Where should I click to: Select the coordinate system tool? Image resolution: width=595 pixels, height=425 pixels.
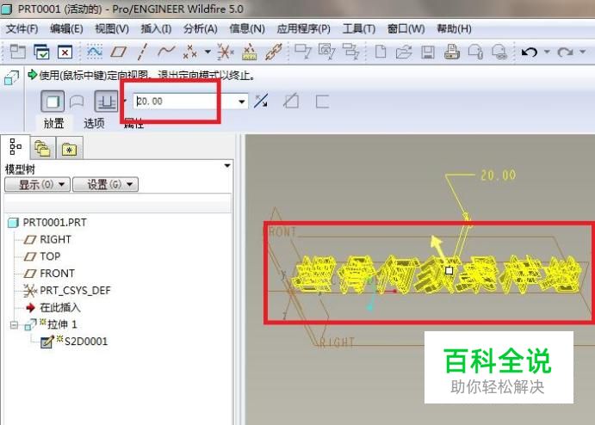tap(225, 52)
